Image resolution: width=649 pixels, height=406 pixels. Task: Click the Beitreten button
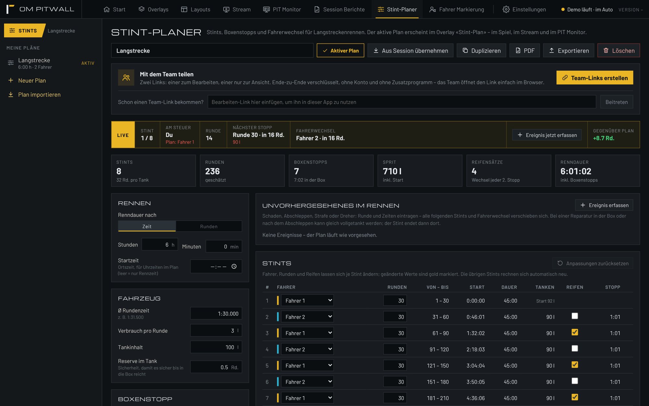coord(617,102)
